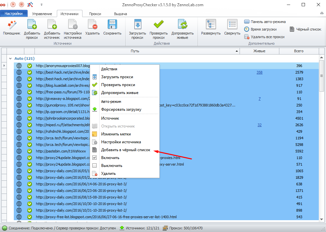The image size is (326, 232).
Task: Click Допроверить живые ribbon icon
Action: click(x=182, y=25)
